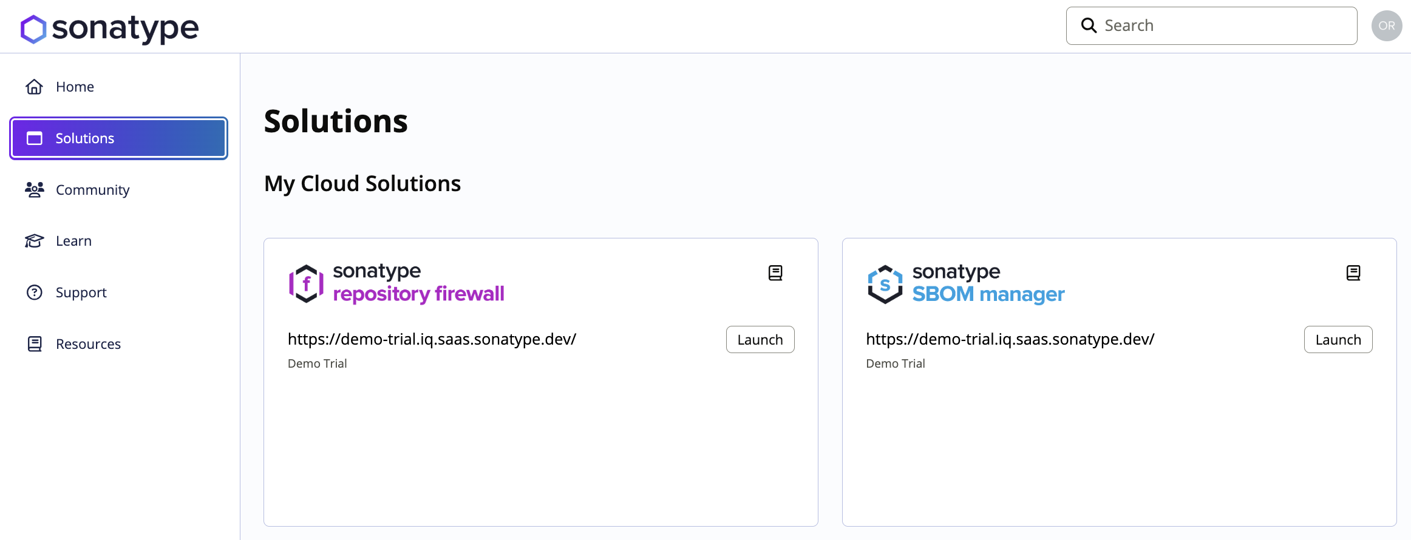Click the Search input field
1411x540 pixels.
(x=1212, y=25)
